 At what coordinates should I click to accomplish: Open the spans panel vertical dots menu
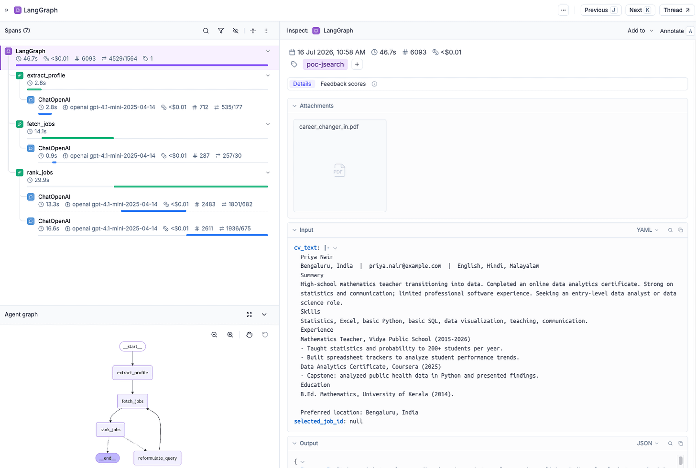(266, 31)
